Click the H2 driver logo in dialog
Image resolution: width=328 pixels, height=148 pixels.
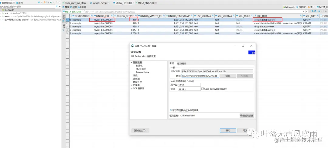[x=252, y=53]
